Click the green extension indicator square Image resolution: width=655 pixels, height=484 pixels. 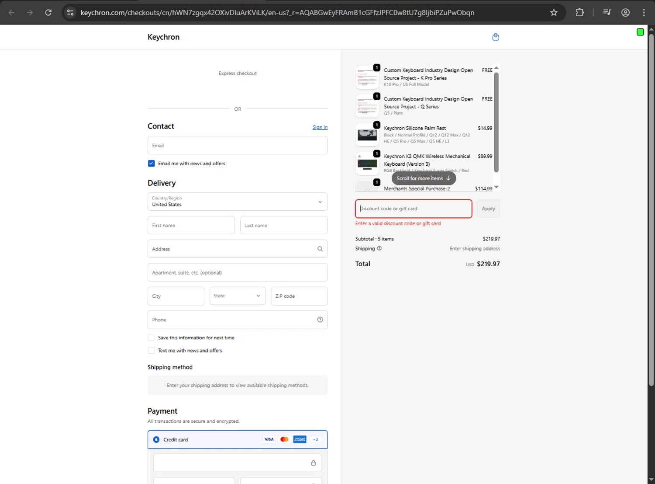640,32
